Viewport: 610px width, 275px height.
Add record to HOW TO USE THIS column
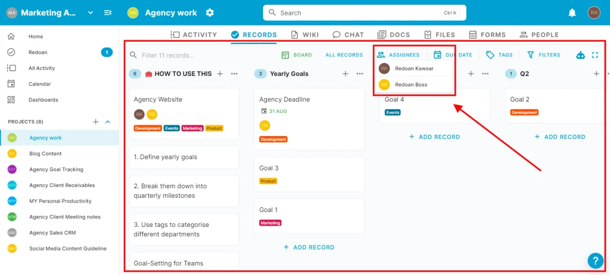click(220, 74)
